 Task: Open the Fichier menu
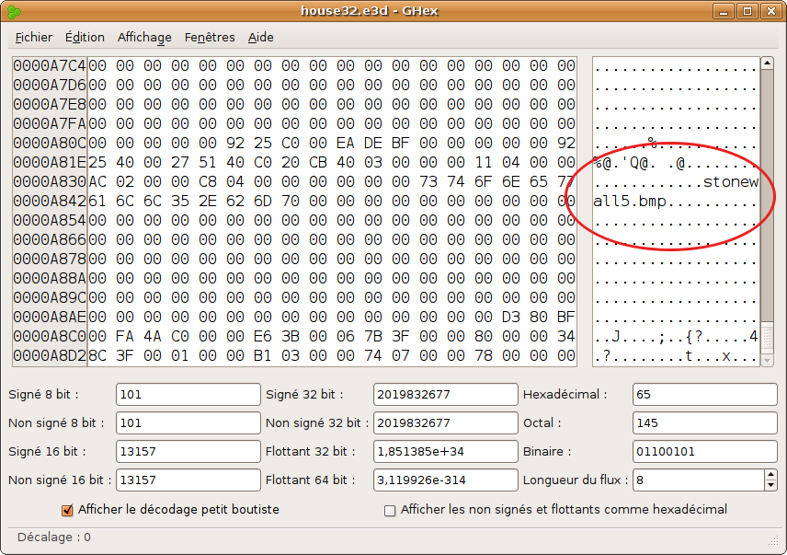tap(34, 37)
